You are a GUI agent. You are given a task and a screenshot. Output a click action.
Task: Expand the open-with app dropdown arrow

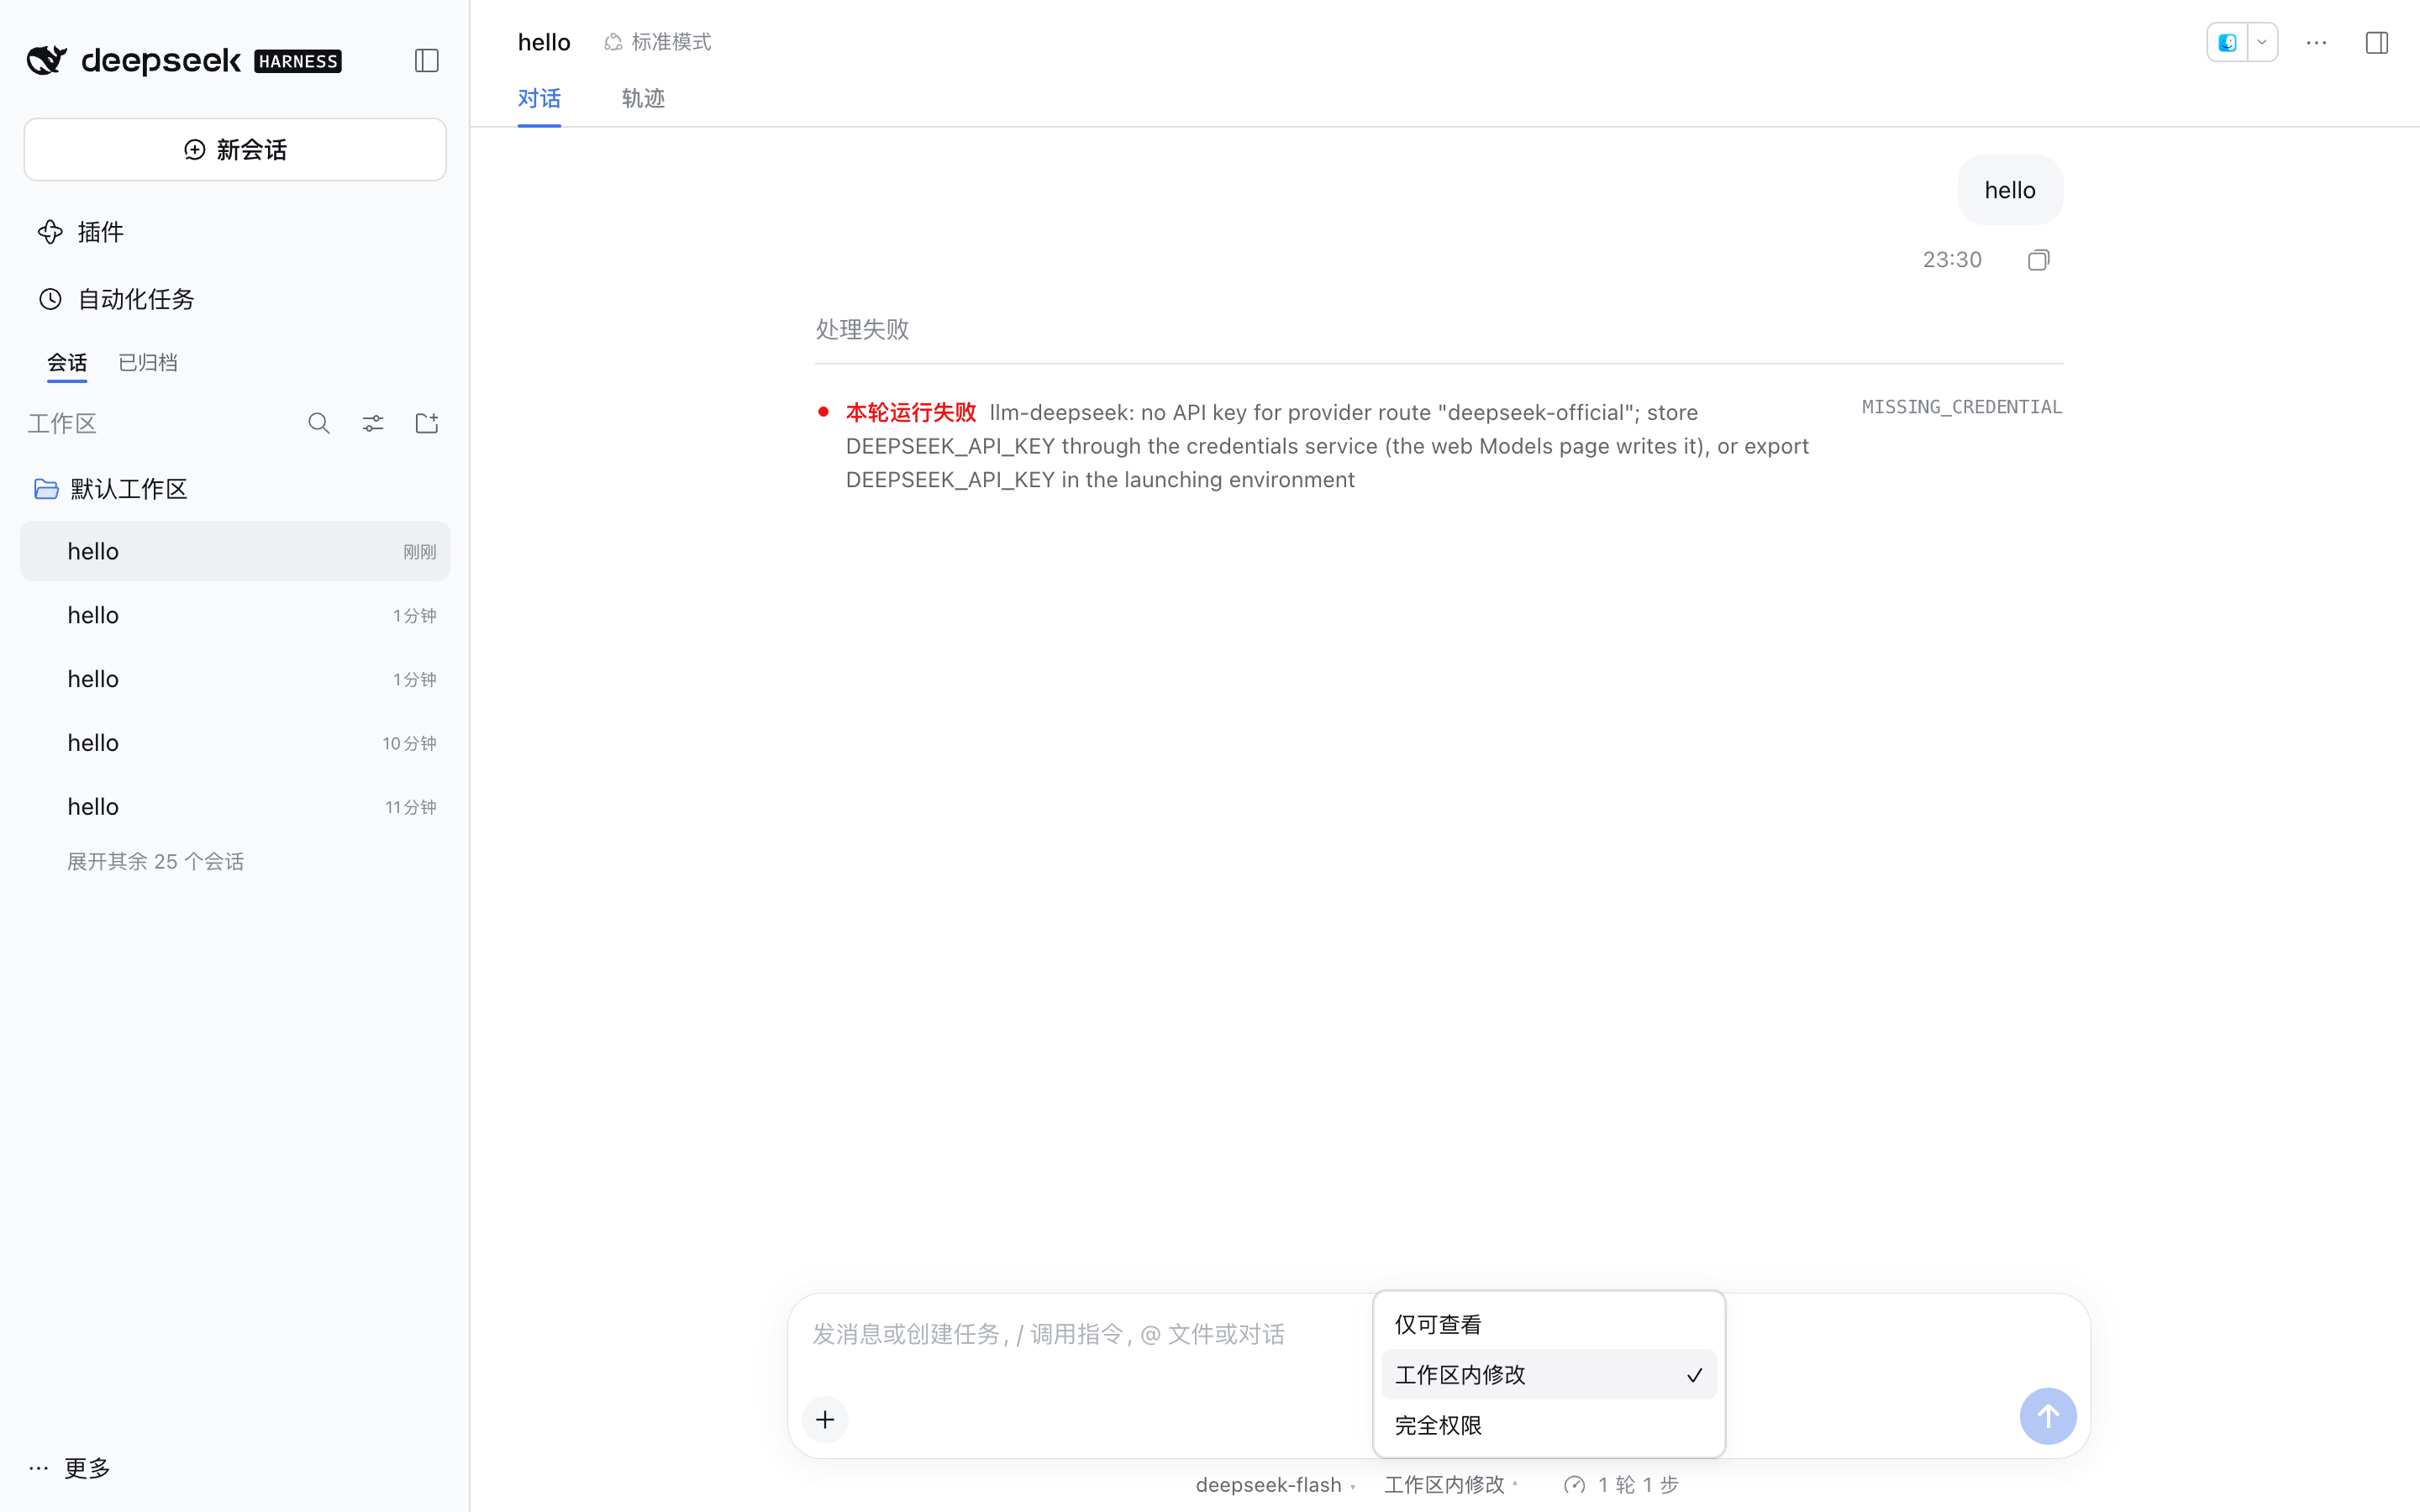(2262, 42)
